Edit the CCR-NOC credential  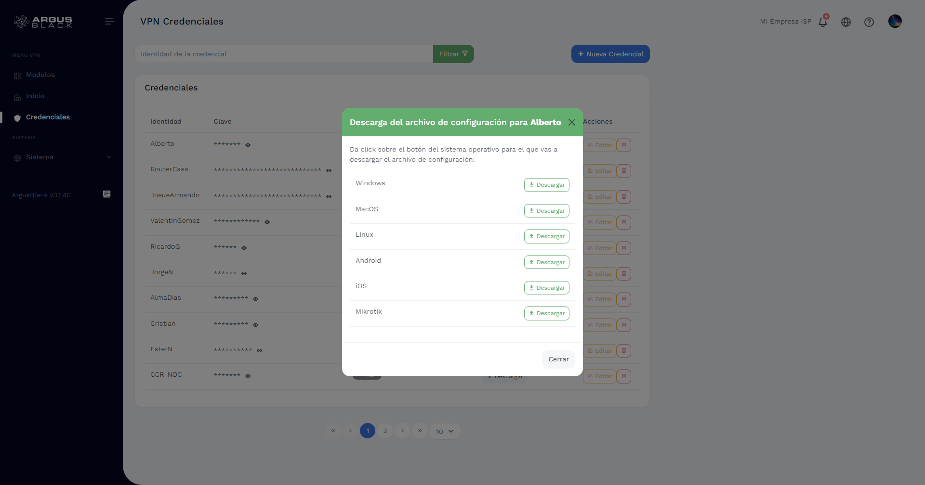point(600,376)
